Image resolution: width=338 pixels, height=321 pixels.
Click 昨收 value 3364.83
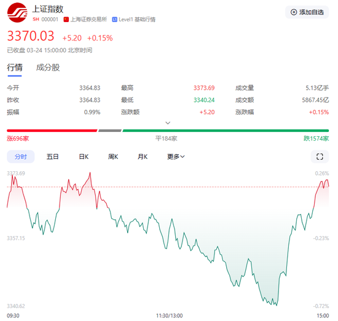coord(90,100)
